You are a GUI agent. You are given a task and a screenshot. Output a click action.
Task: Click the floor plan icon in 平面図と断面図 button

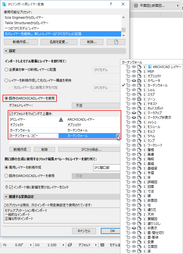136,6
